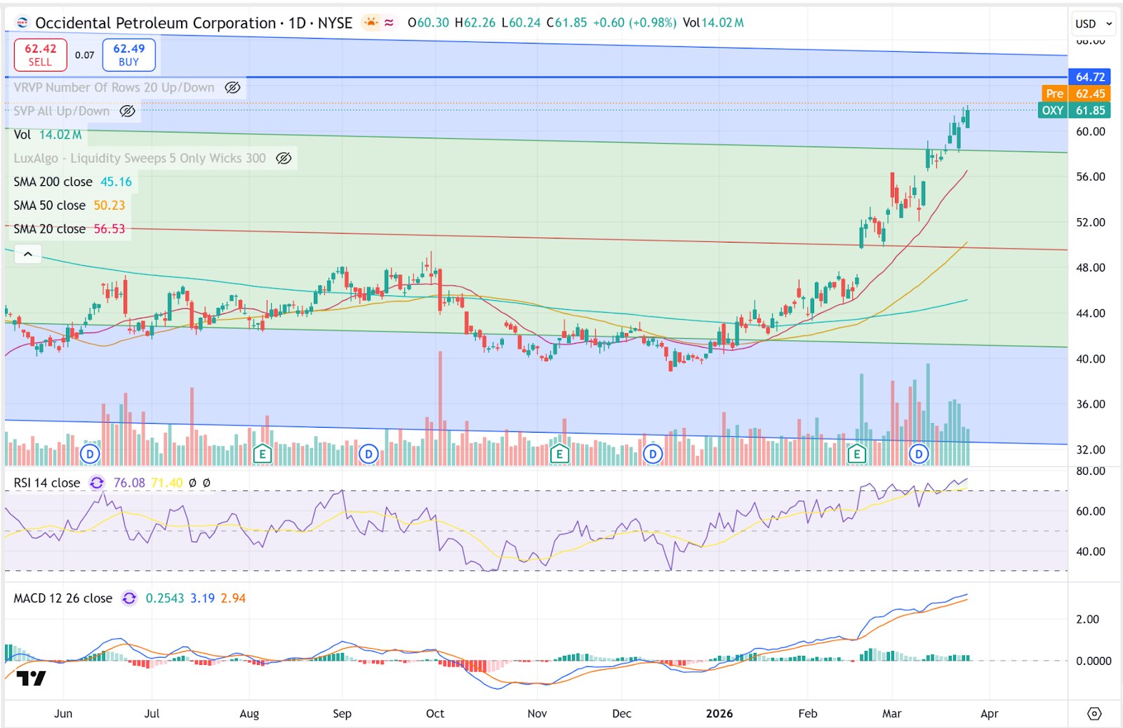Open the earnings marker near November
This screenshot has height=728, width=1123.
tap(559, 454)
